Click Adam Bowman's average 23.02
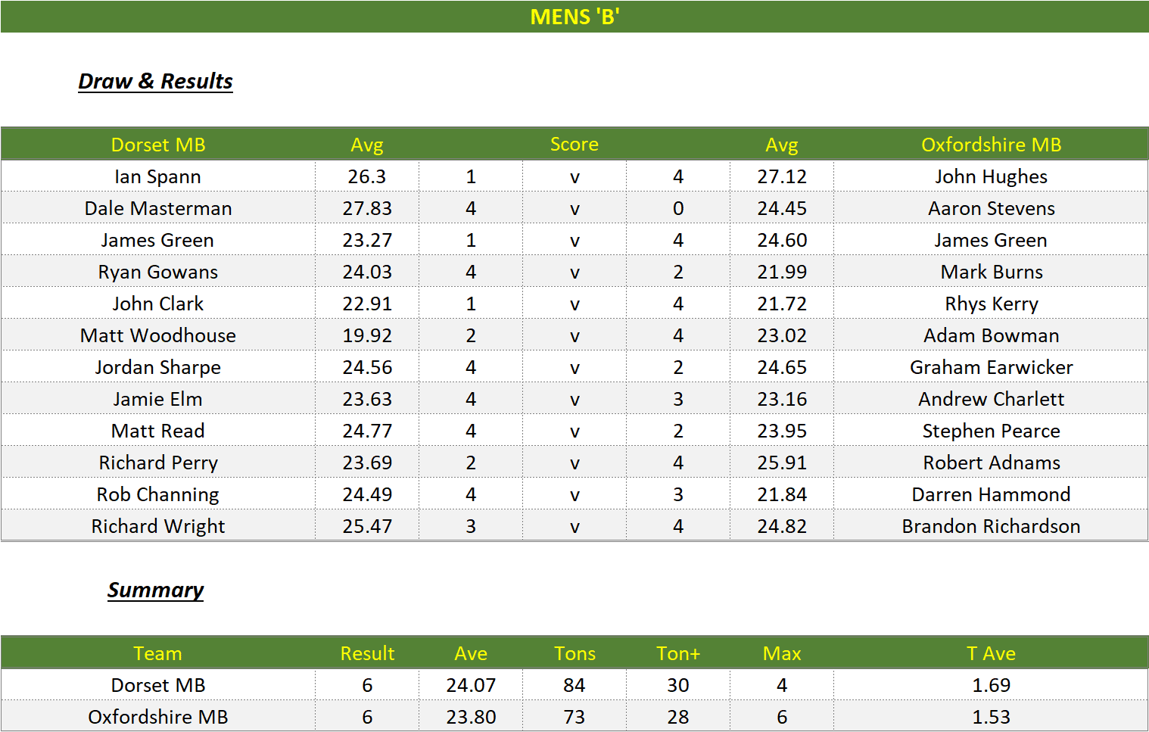 click(782, 335)
